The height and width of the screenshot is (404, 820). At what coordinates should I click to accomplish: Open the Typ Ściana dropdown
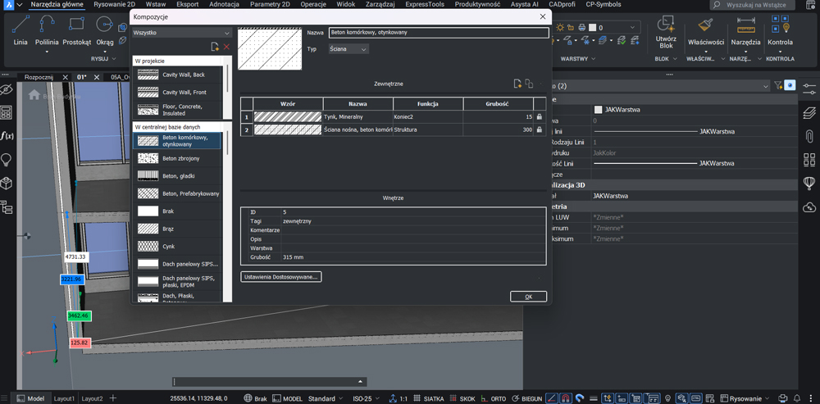[x=348, y=48]
